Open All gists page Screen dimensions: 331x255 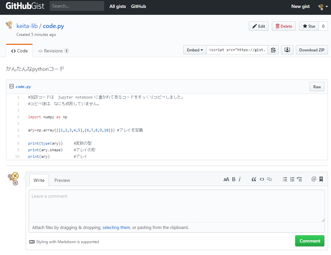118,6
